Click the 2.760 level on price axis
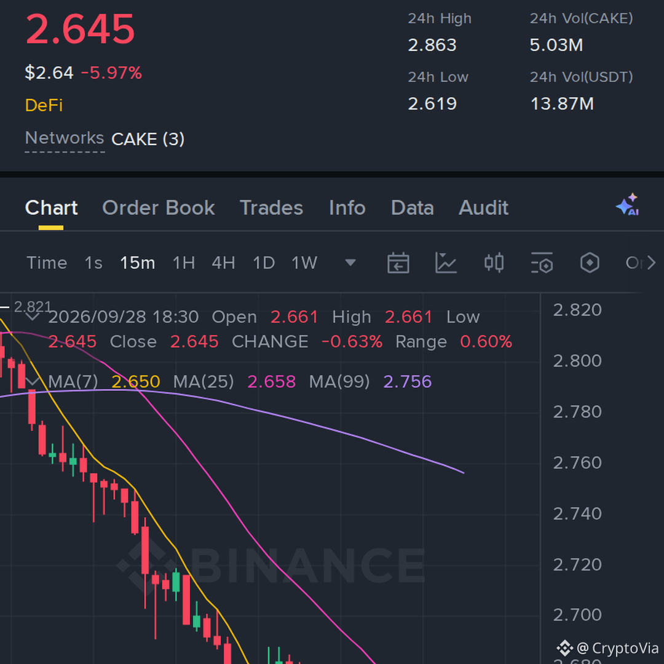The width and height of the screenshot is (664, 664). (x=577, y=462)
